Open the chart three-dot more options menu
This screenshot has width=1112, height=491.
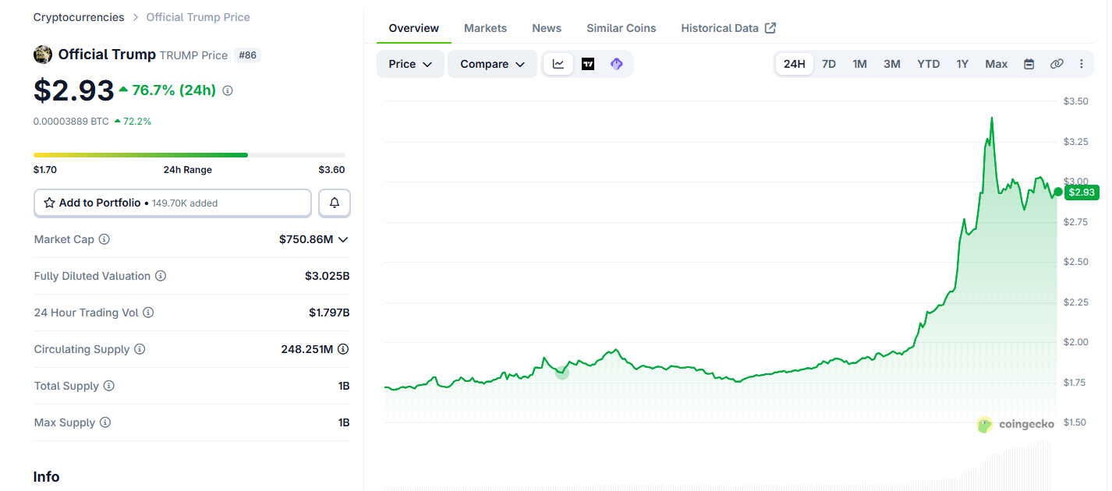tap(1082, 64)
